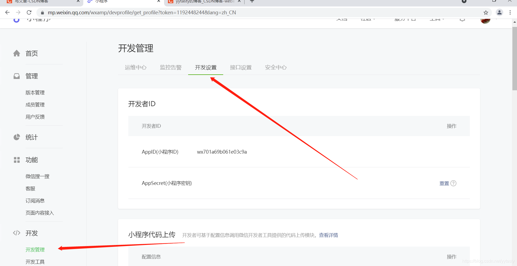This screenshot has width=517, height=266.
Task: Click the 管理 inbox icon
Action: [x=17, y=76]
